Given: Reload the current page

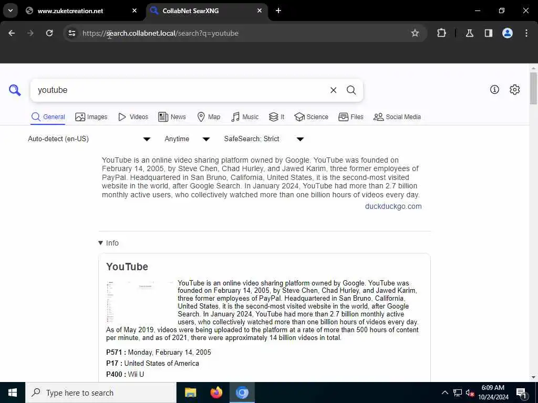Looking at the screenshot, I should tap(49, 33).
